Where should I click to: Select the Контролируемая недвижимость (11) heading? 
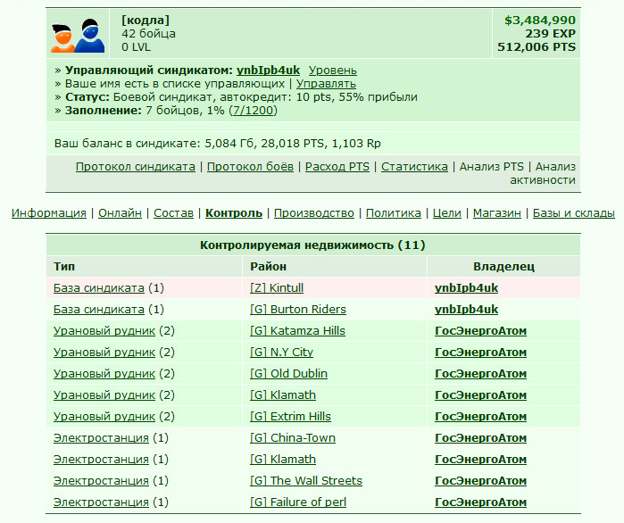point(312,245)
